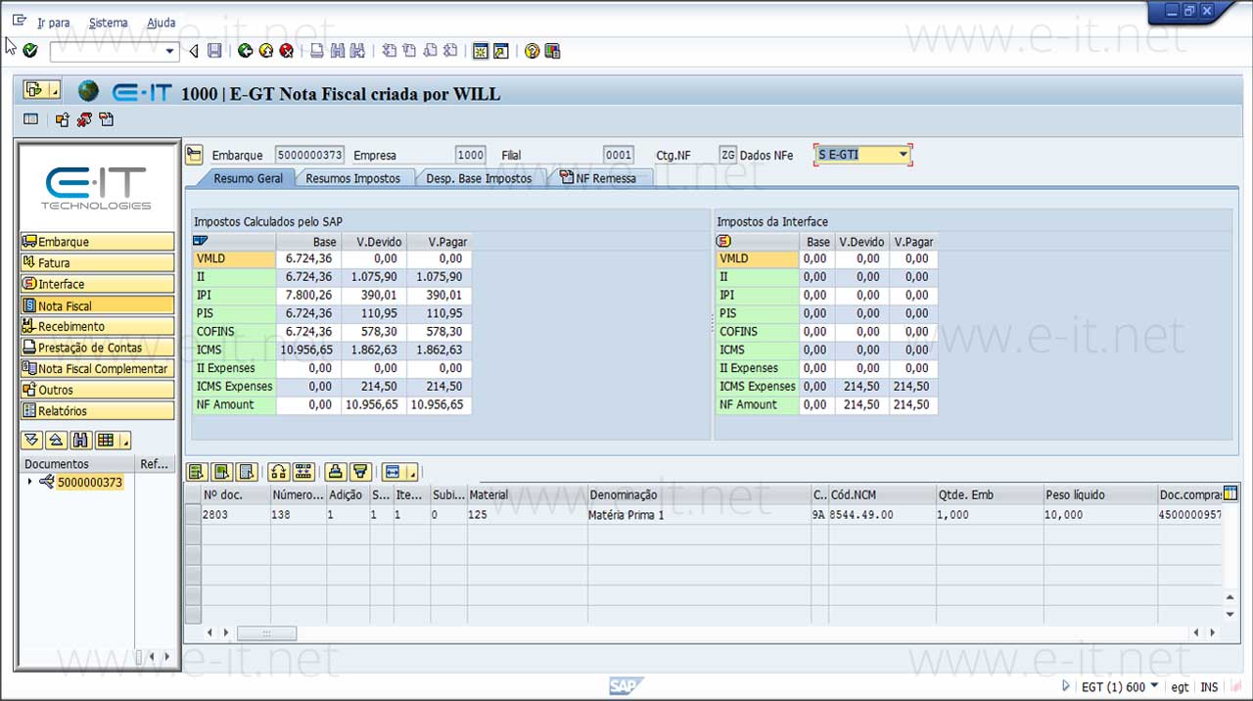
Task: Open the Ajuda menu
Action: (x=162, y=23)
